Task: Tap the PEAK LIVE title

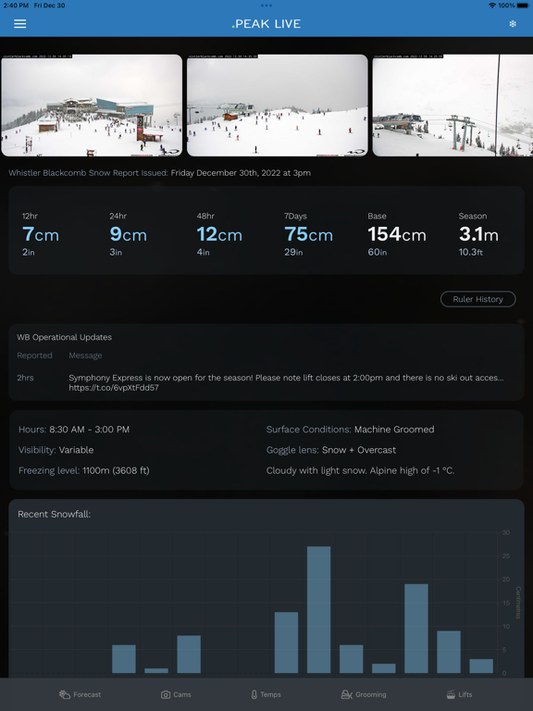Action: 266,23
